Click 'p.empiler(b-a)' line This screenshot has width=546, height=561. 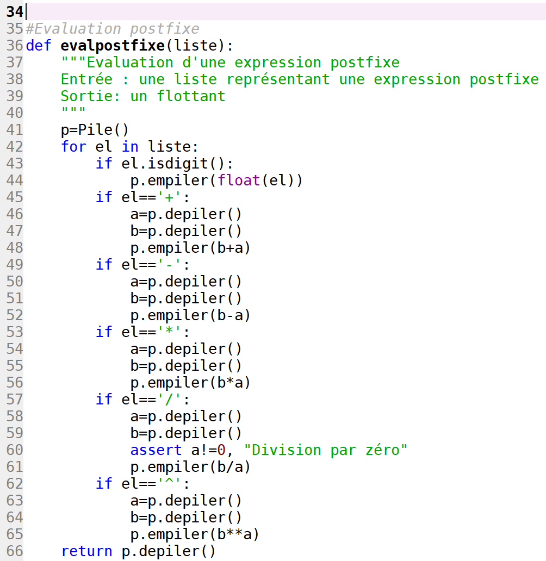click(x=190, y=315)
